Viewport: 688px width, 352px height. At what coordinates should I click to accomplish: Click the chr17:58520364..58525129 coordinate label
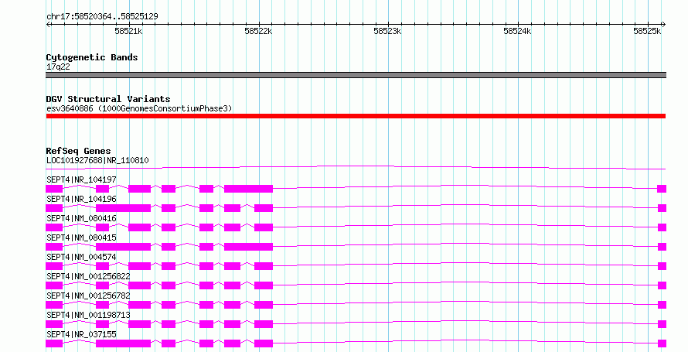(102, 16)
